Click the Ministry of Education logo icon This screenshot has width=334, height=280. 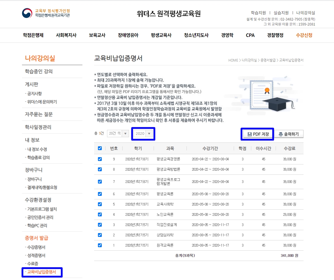[27, 13]
